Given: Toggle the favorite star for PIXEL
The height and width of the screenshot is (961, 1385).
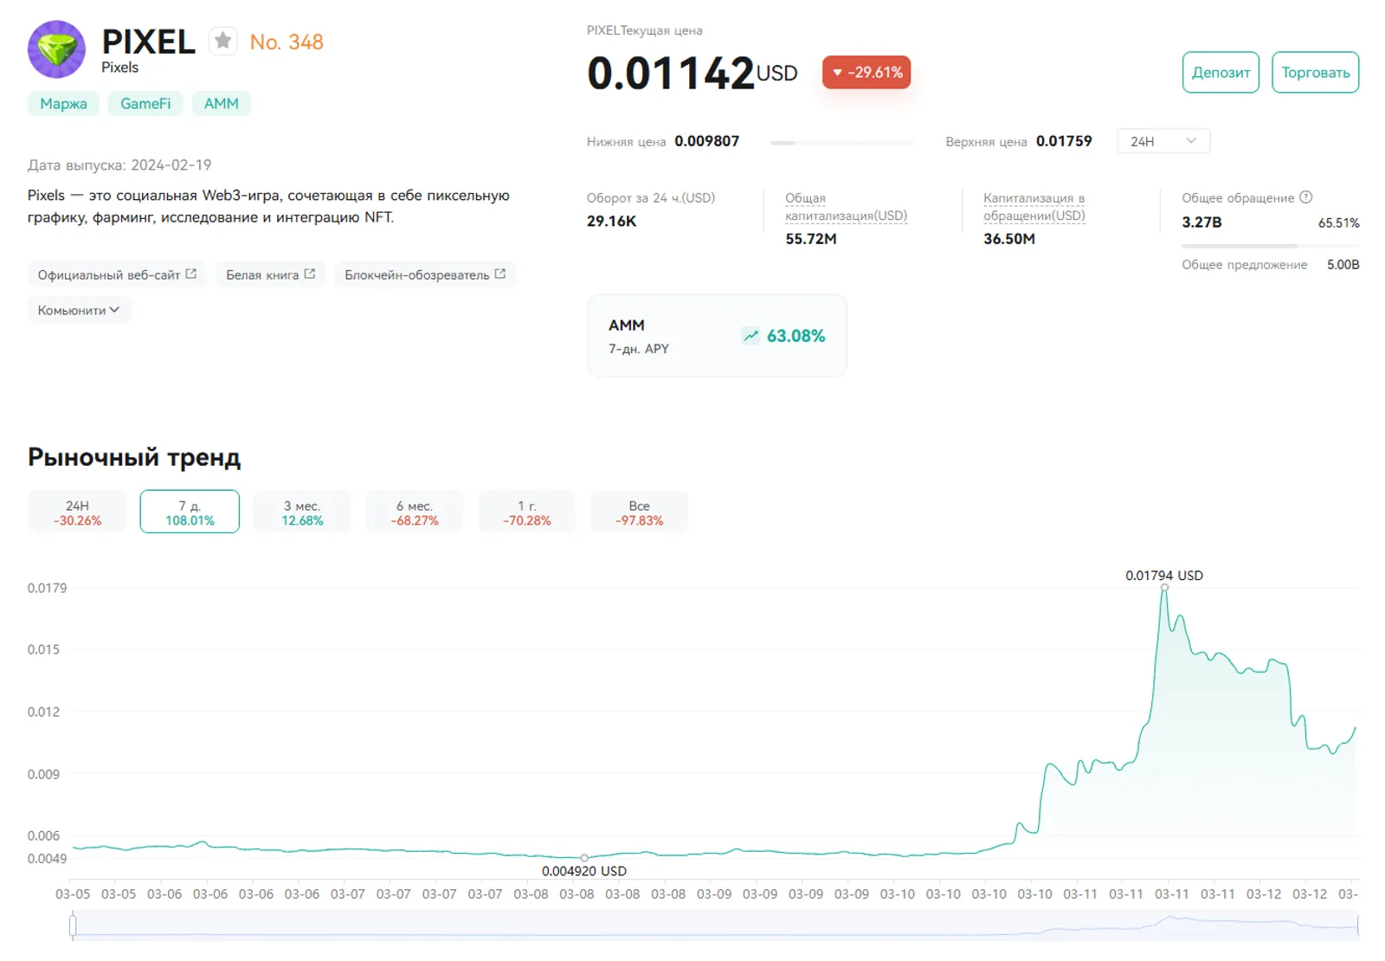Looking at the screenshot, I should pyautogui.click(x=223, y=41).
